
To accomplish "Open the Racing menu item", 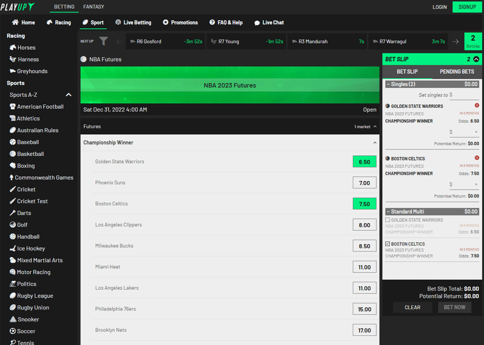I will (59, 23).
